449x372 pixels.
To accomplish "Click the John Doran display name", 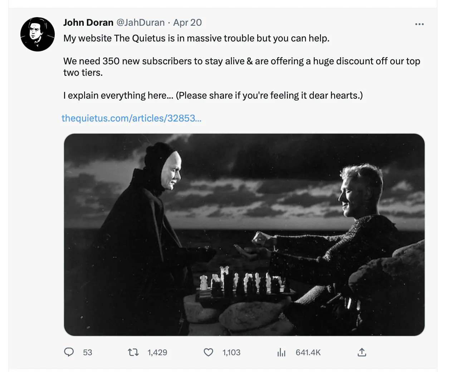I will click(88, 22).
